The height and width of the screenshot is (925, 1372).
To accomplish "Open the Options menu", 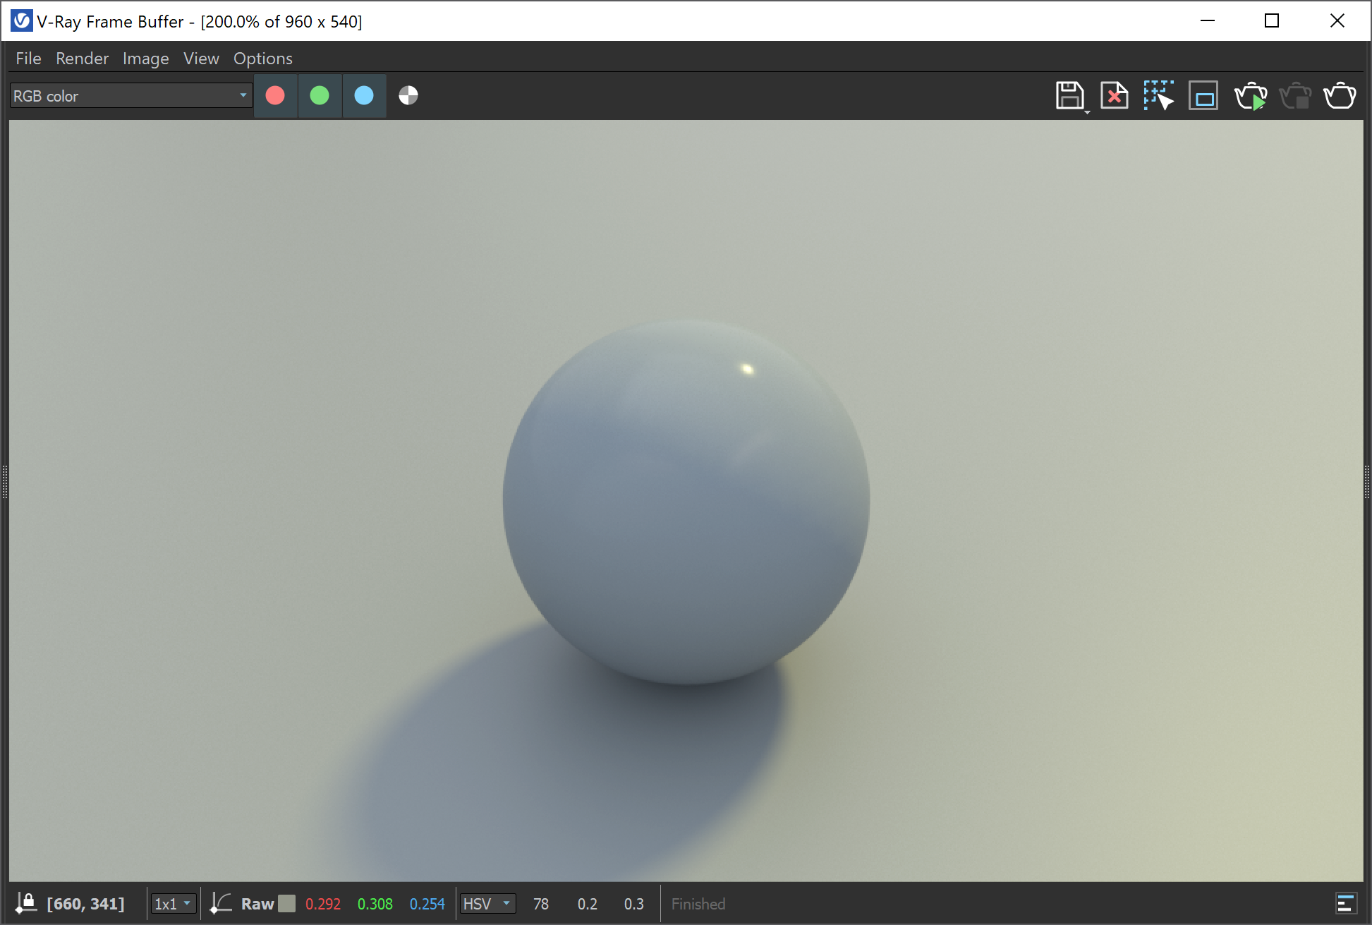I will coord(262,59).
